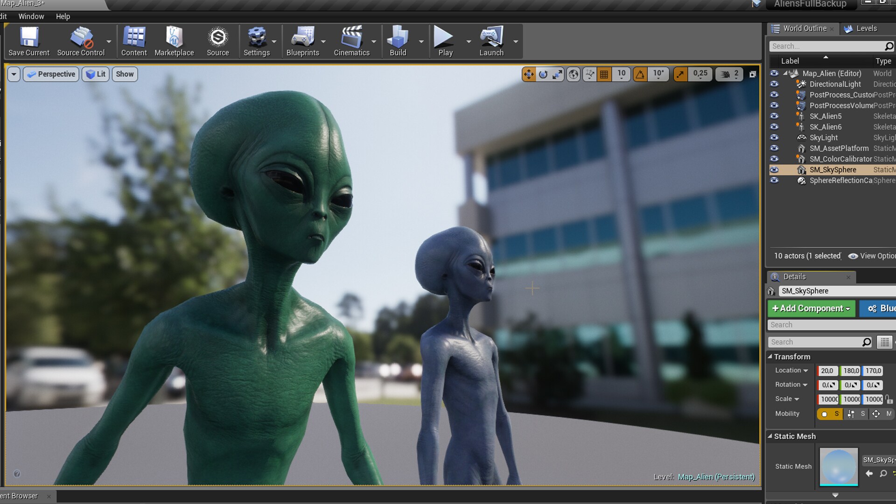Hide the DirectionalLight actor
Image resolution: width=896 pixels, height=504 pixels.
(774, 84)
